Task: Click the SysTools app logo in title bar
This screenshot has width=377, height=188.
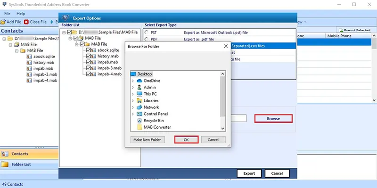Action: tap(4, 4)
